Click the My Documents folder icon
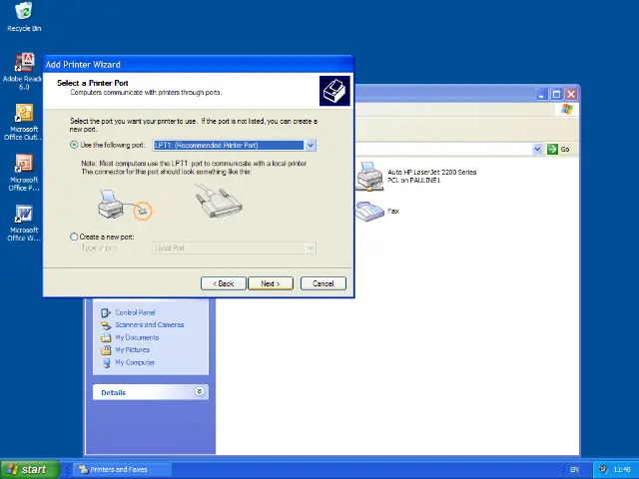The height and width of the screenshot is (479, 639). click(x=106, y=337)
